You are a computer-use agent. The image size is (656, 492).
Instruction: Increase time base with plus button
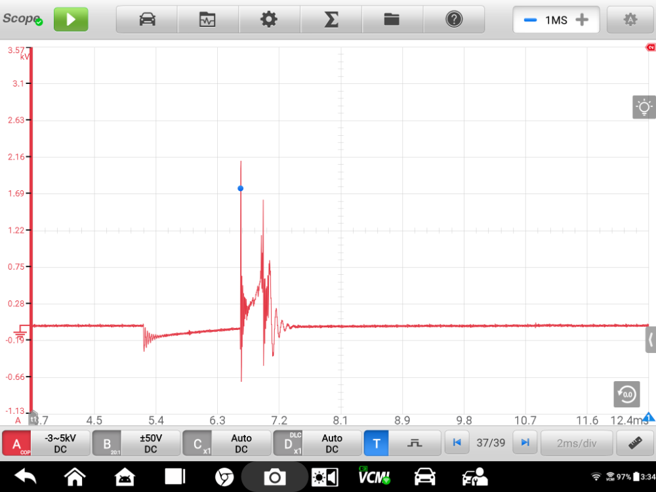pyautogui.click(x=581, y=20)
